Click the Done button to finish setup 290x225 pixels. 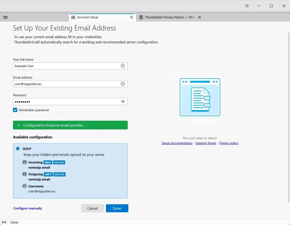pos(117,208)
